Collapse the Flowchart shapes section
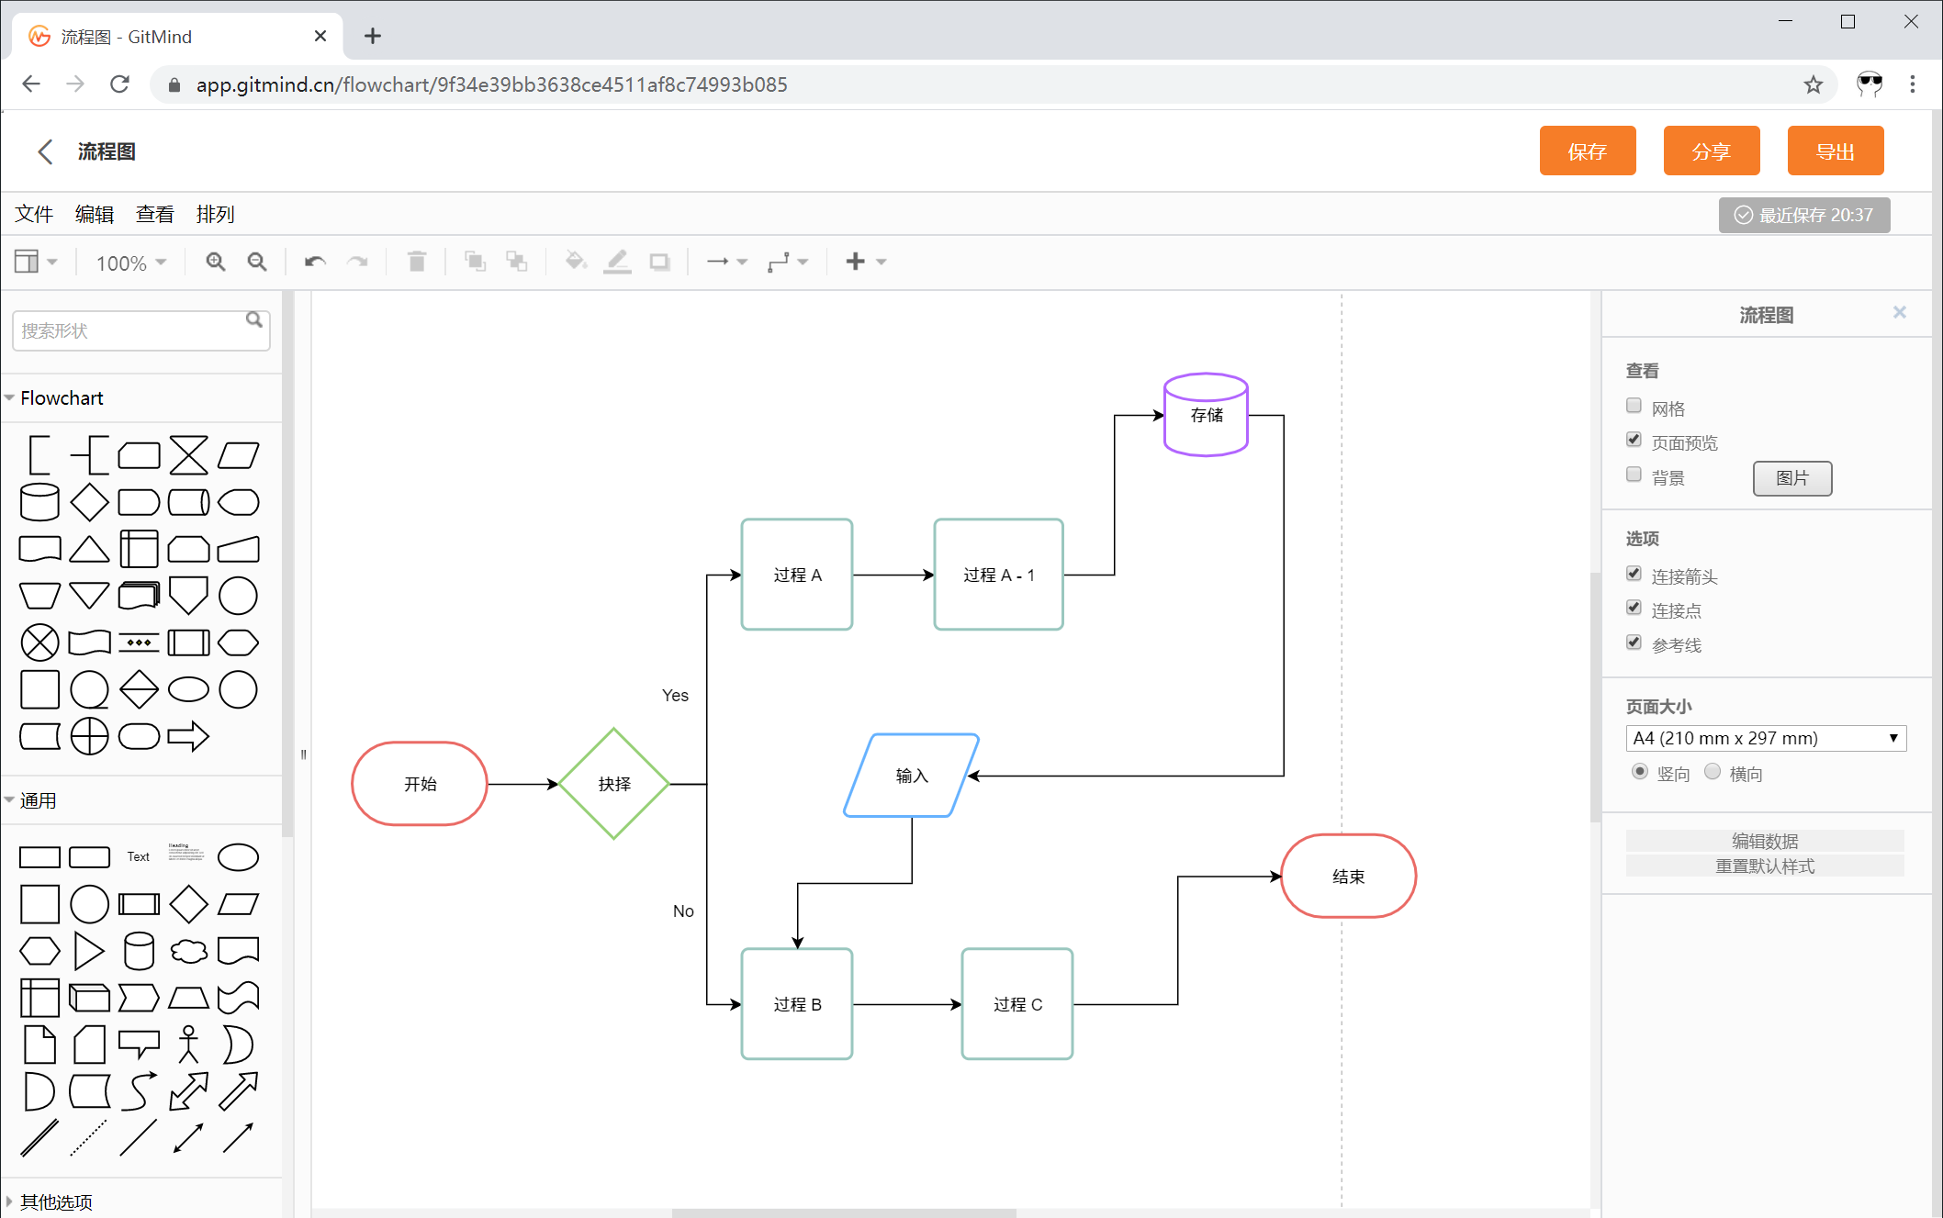 point(61,397)
